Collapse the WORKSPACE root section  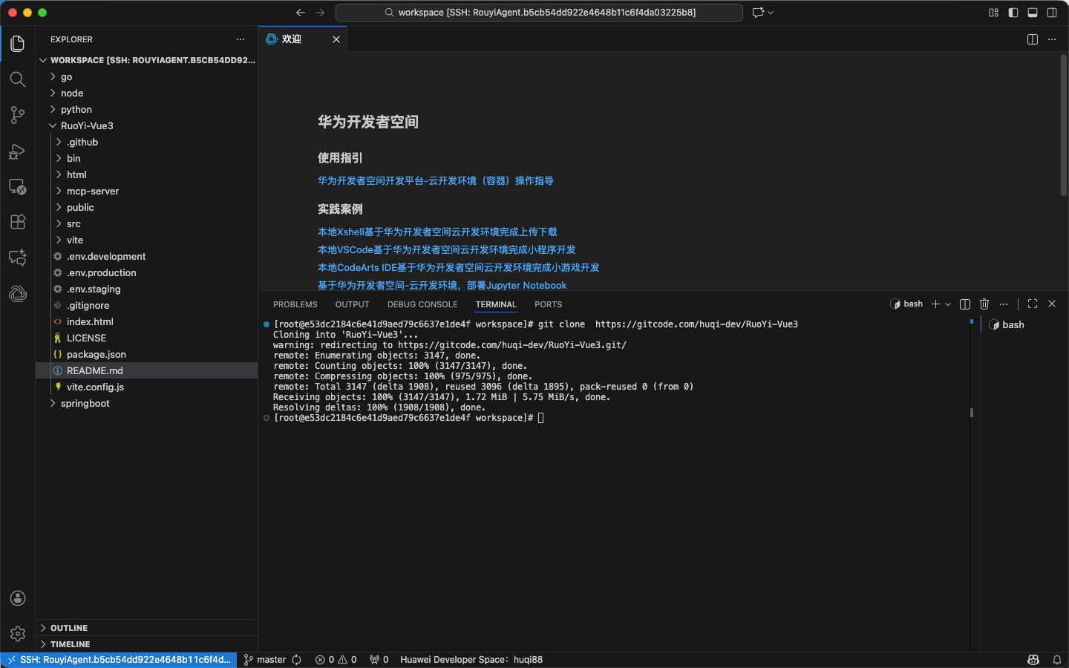pos(146,60)
